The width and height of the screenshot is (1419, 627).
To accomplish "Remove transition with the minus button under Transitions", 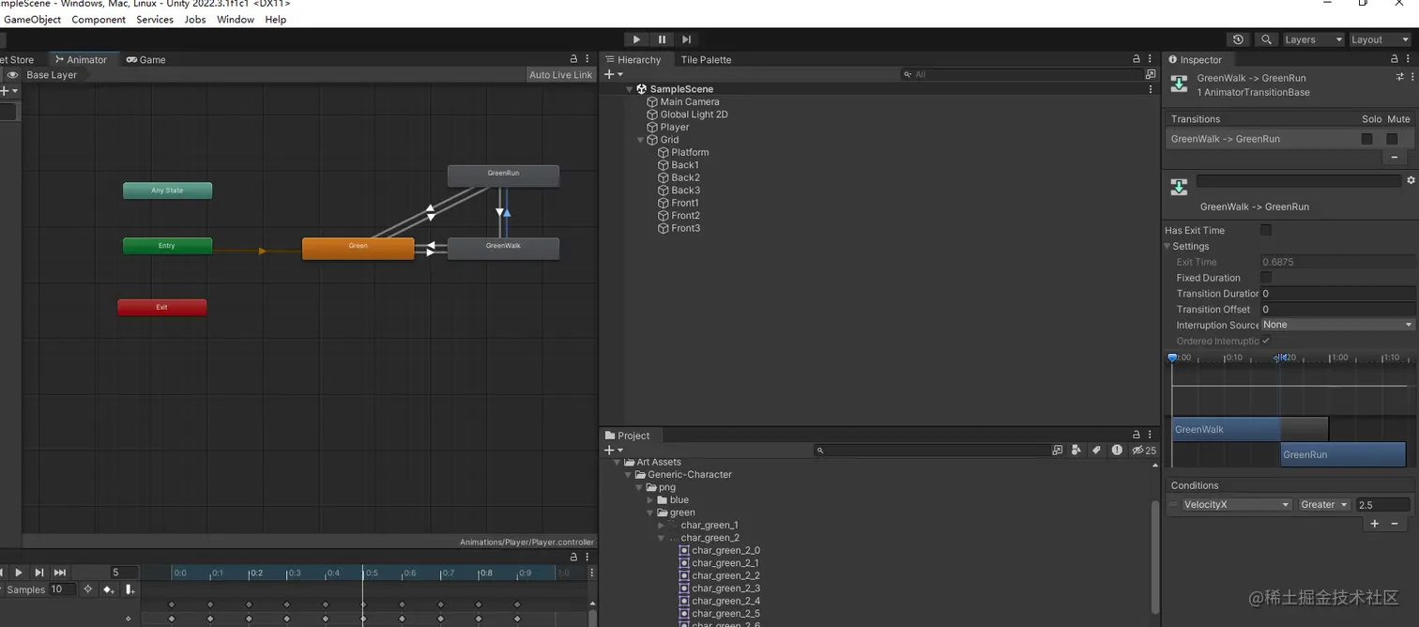I will (1395, 158).
